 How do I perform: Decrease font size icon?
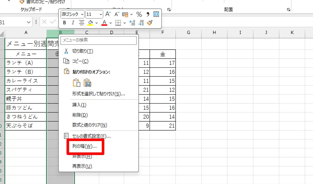(x=117, y=14)
